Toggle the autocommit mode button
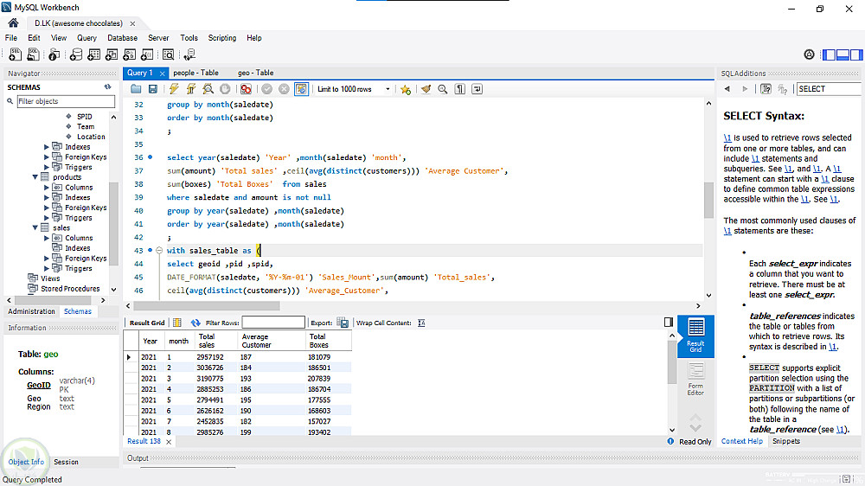 (x=301, y=89)
